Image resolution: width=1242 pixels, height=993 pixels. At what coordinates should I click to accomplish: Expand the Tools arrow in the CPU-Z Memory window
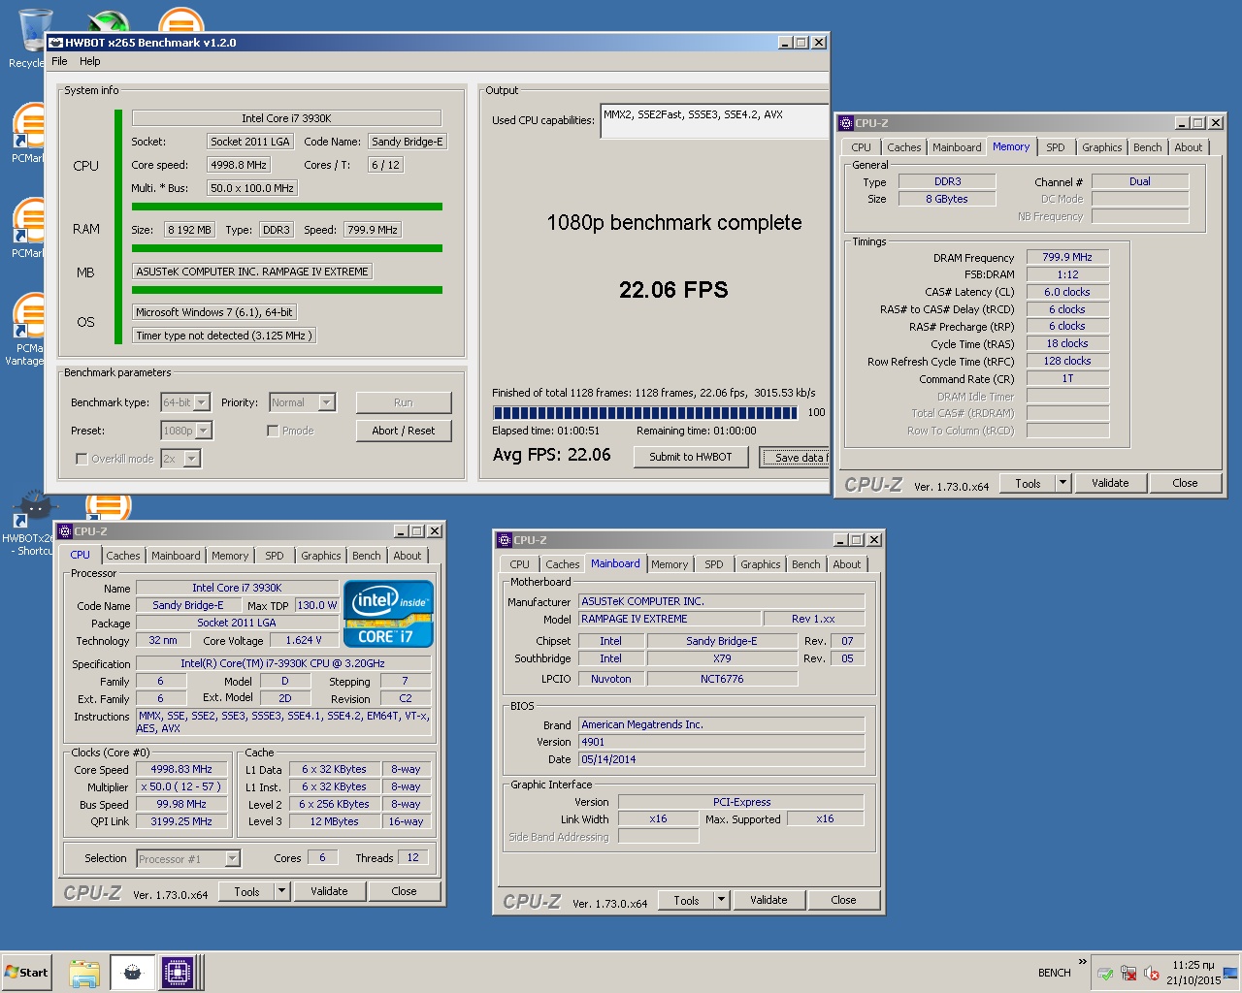1062,483
